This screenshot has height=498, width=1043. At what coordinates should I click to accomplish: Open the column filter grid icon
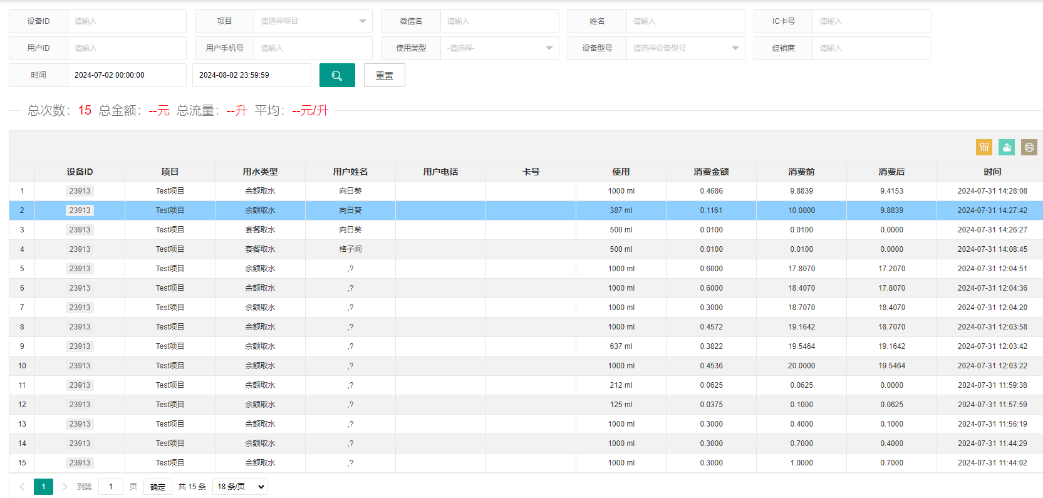[984, 147]
